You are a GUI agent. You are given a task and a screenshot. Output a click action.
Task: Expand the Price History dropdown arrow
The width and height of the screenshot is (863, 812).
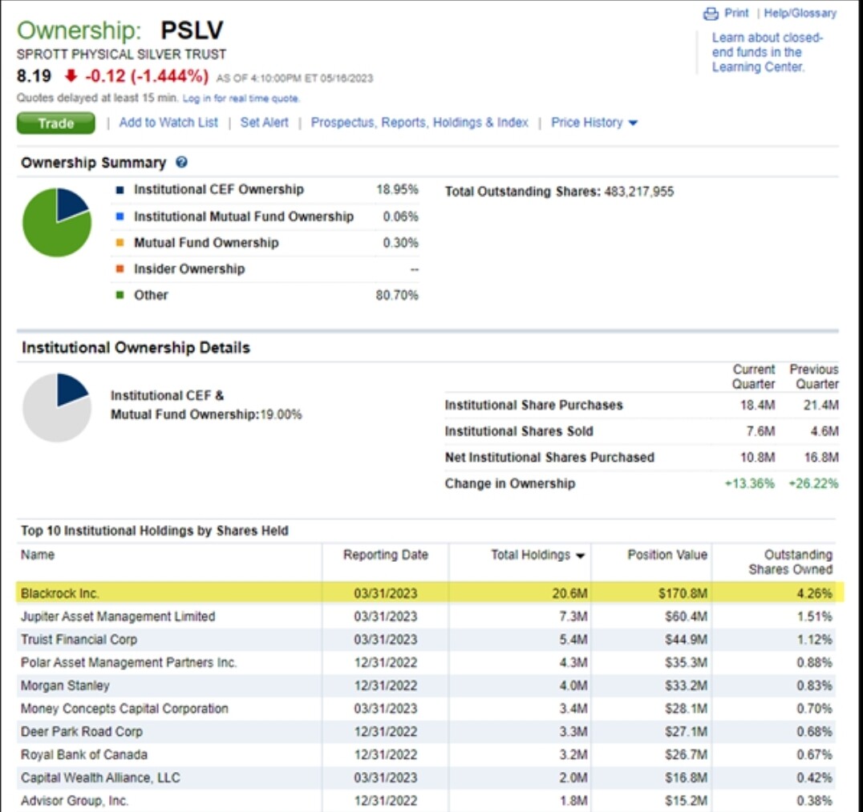tap(633, 123)
